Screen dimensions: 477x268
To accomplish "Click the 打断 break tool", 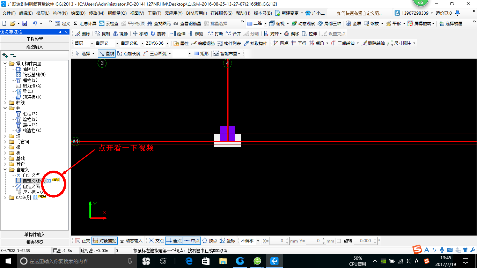I will point(215,34).
